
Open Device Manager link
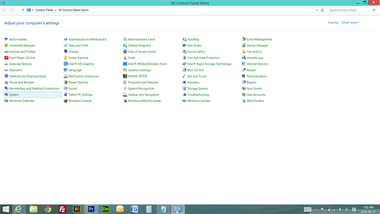pos(257,45)
